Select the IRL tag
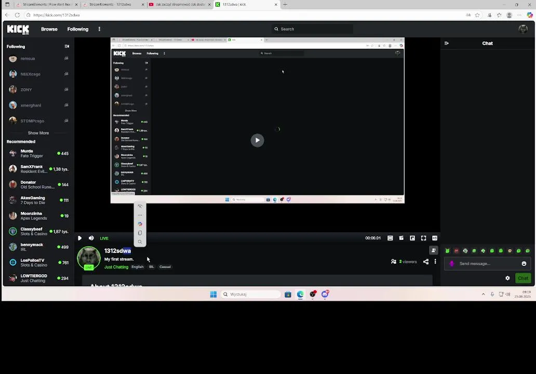536x374 pixels. 151,267
